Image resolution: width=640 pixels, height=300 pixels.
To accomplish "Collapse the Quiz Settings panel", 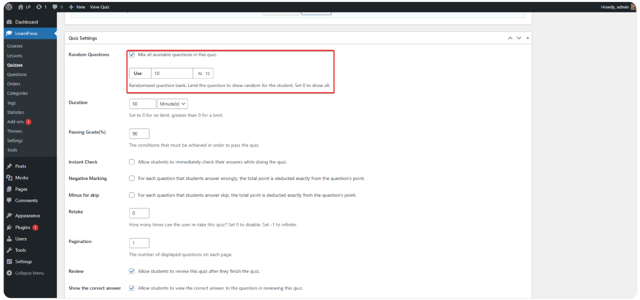I will [527, 37].
